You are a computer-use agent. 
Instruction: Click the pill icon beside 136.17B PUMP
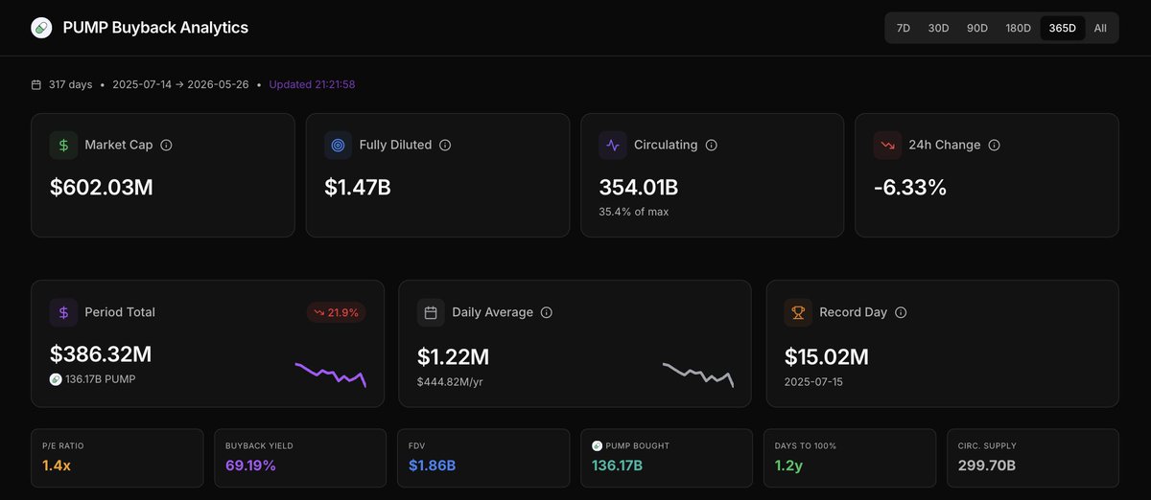click(x=56, y=379)
